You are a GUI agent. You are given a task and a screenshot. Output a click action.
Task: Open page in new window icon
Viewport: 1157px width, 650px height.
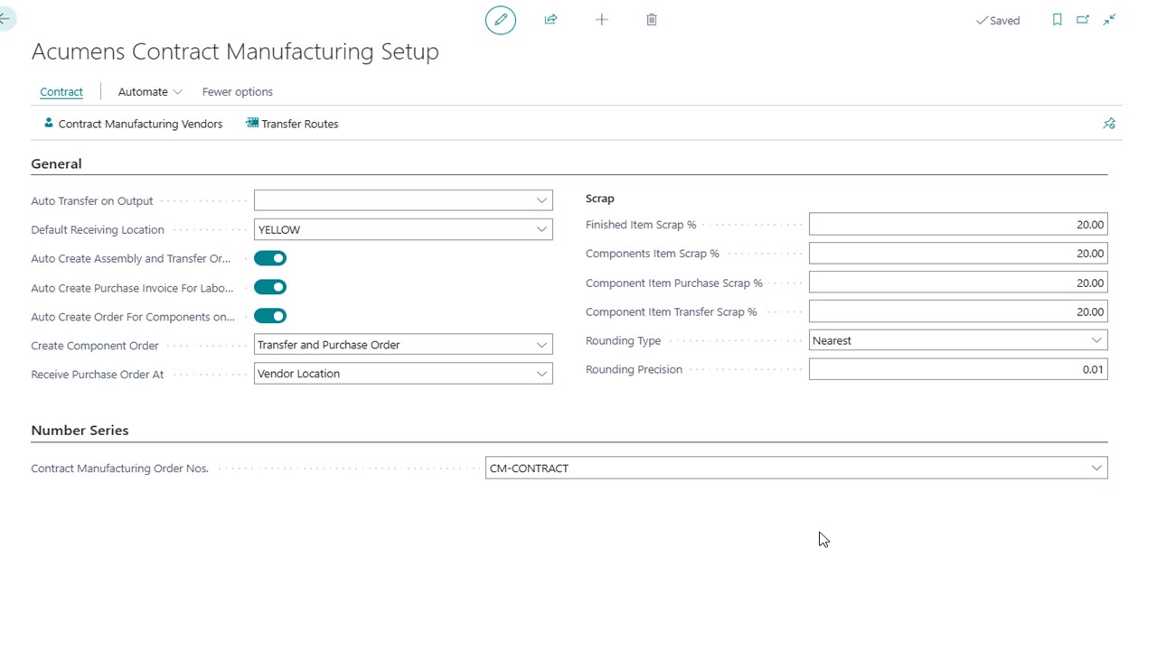point(1083,20)
